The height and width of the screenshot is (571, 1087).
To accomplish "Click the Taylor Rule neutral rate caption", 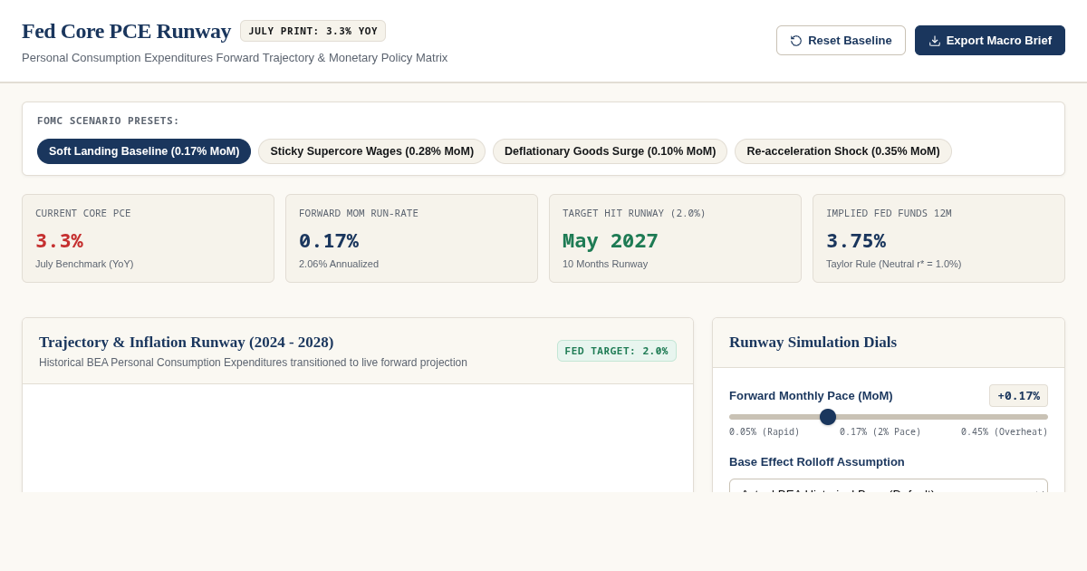I will click(894, 264).
